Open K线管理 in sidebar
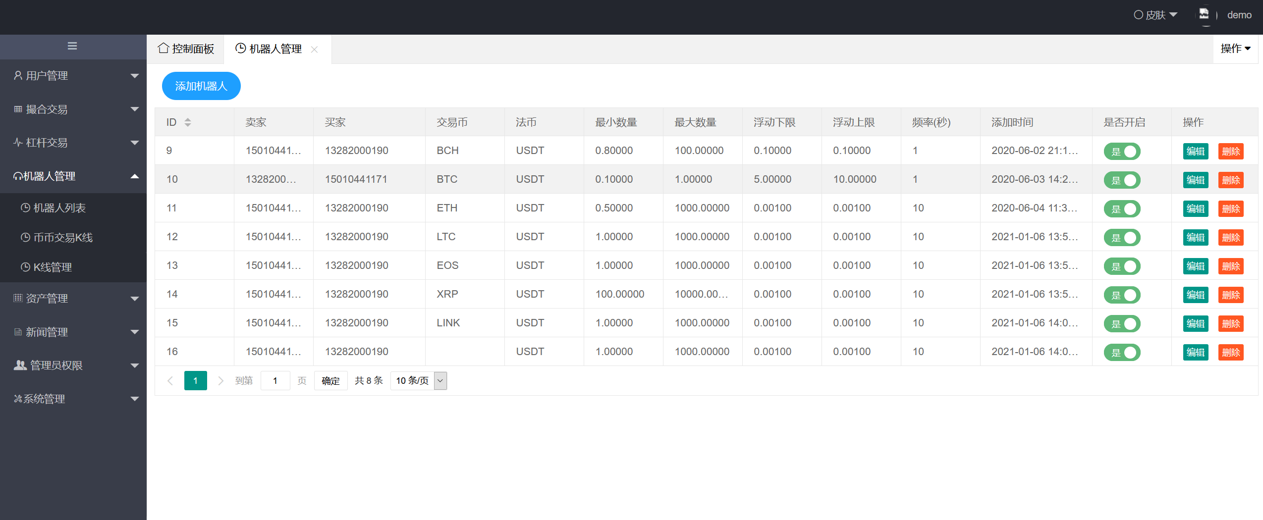This screenshot has width=1263, height=520. (73, 267)
